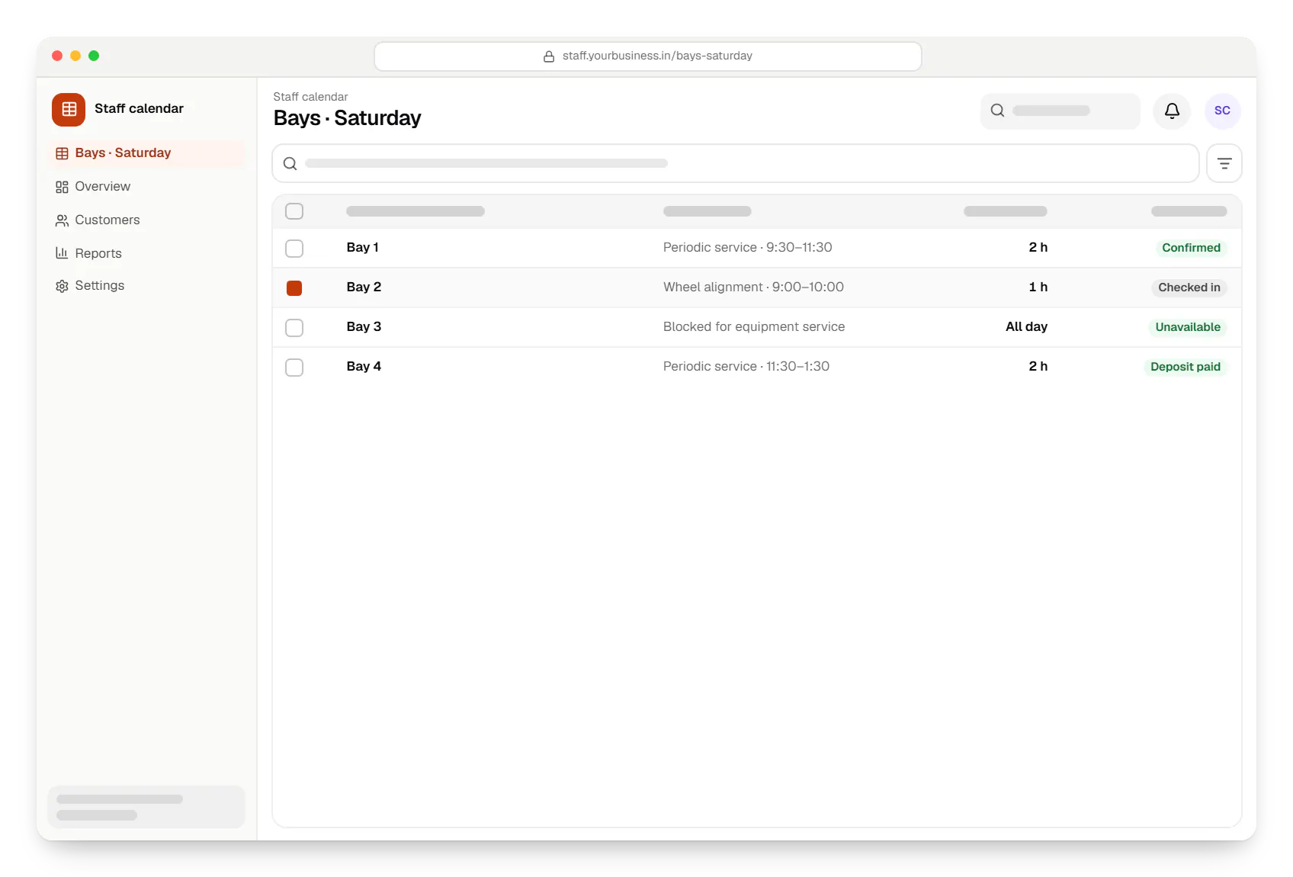Screen dimensions: 1293x877
Task: Click the Checked in status badge
Action: point(1189,288)
